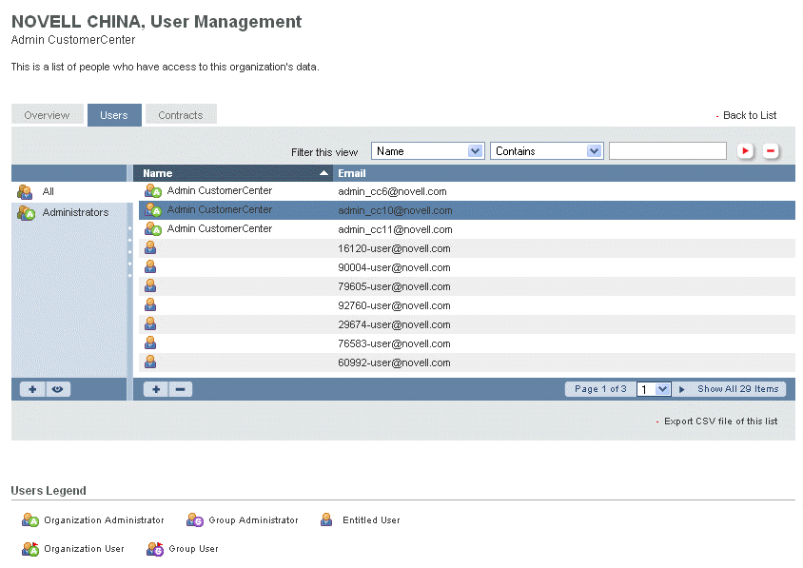Screen dimensions: 803x568
Task: Remove user with the minus button under table
Action: click(180, 389)
